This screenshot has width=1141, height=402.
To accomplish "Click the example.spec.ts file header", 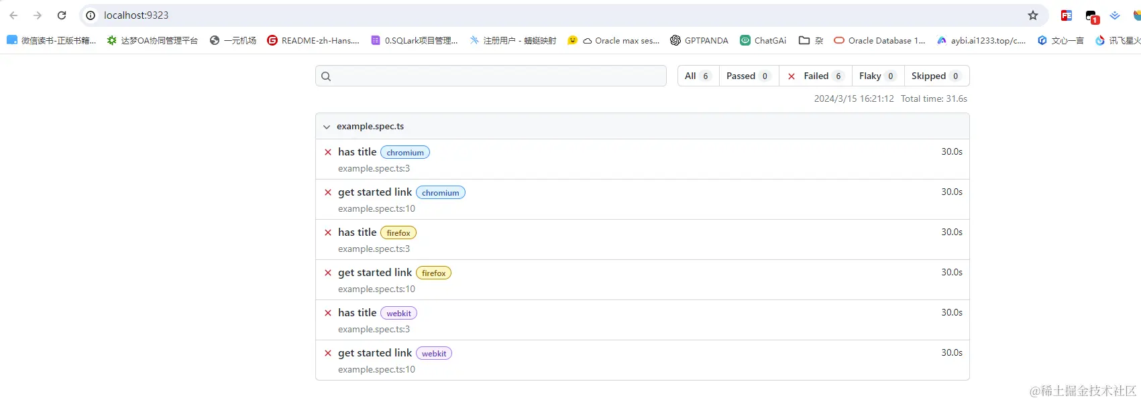I will click(x=643, y=126).
